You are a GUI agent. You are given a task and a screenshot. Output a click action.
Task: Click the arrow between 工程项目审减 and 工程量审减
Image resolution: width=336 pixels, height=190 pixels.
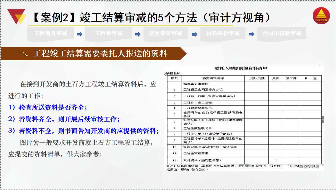click(x=80, y=34)
